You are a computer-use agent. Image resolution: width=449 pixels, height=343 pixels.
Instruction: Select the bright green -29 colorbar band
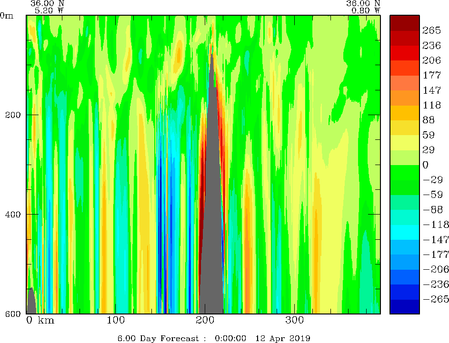[x=405, y=173]
